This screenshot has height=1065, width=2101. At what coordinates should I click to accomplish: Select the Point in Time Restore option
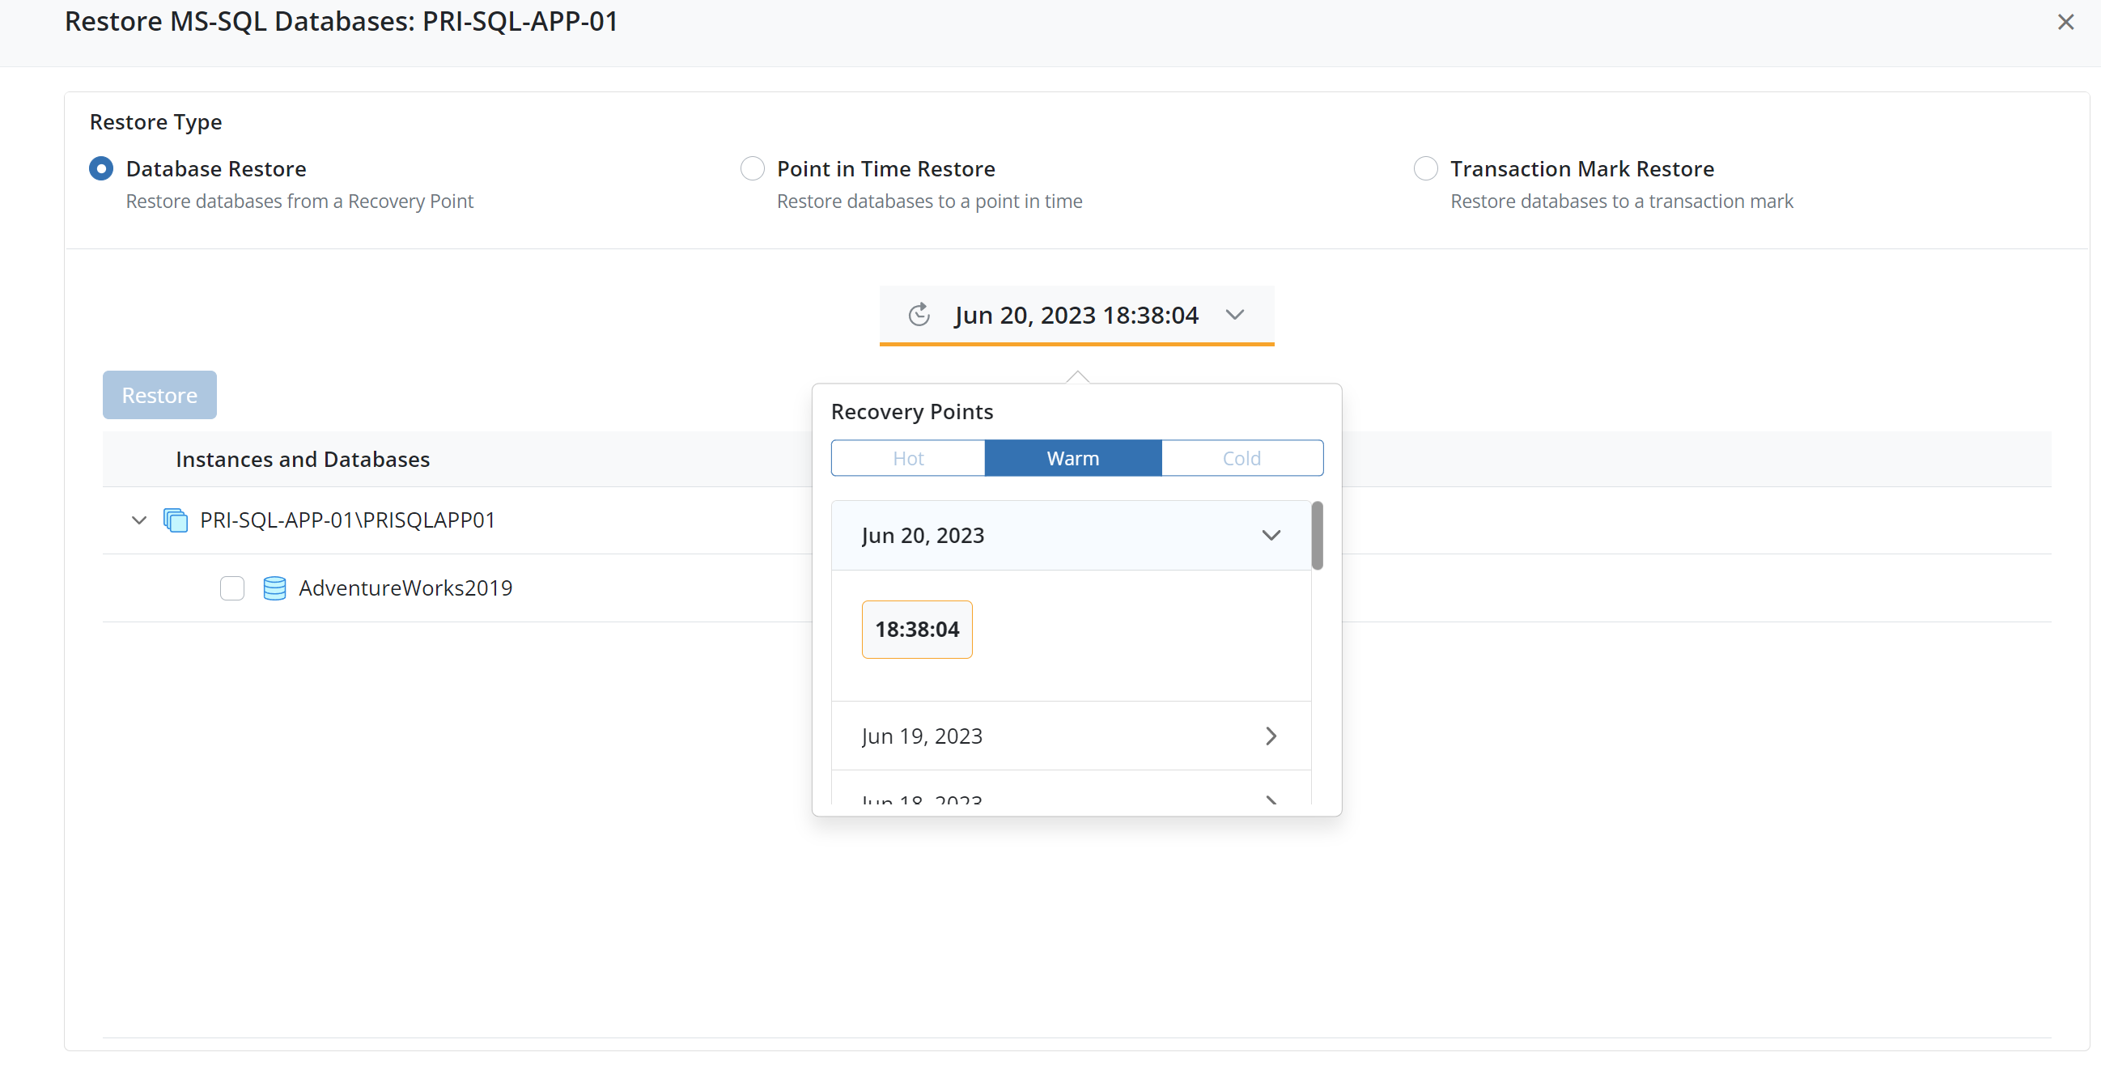[752, 169]
